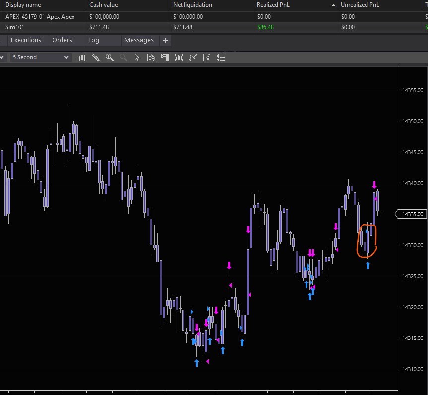
Task: Open the Messages tab
Action: 139,40
